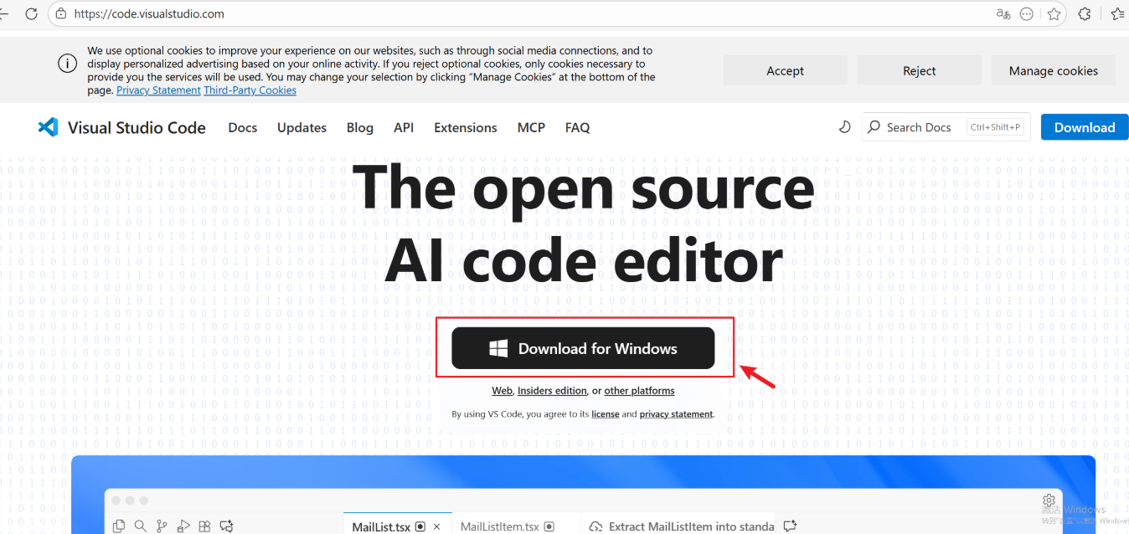Accept optional cookies
The height and width of the screenshot is (534, 1129).
(x=785, y=71)
